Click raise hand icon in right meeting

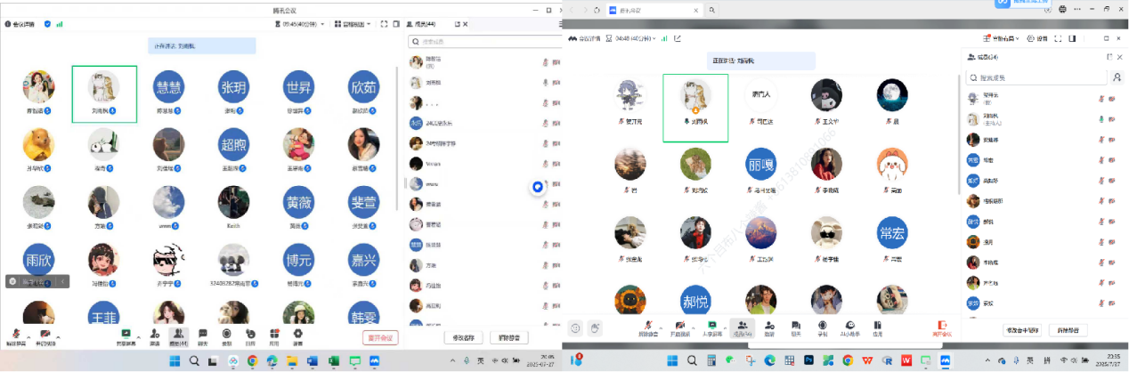click(x=596, y=328)
